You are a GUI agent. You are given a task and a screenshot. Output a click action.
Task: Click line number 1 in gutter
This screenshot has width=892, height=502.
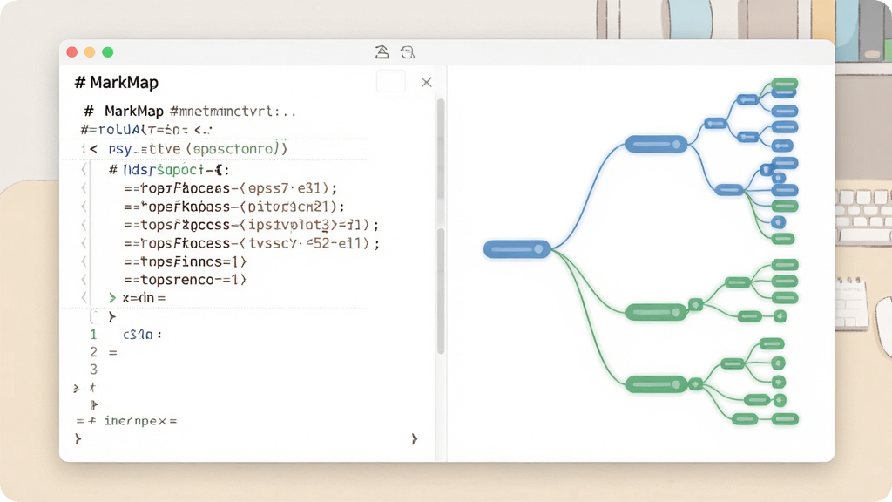click(x=93, y=335)
